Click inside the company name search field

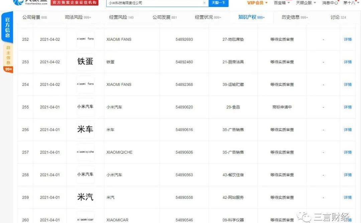(150, 3)
